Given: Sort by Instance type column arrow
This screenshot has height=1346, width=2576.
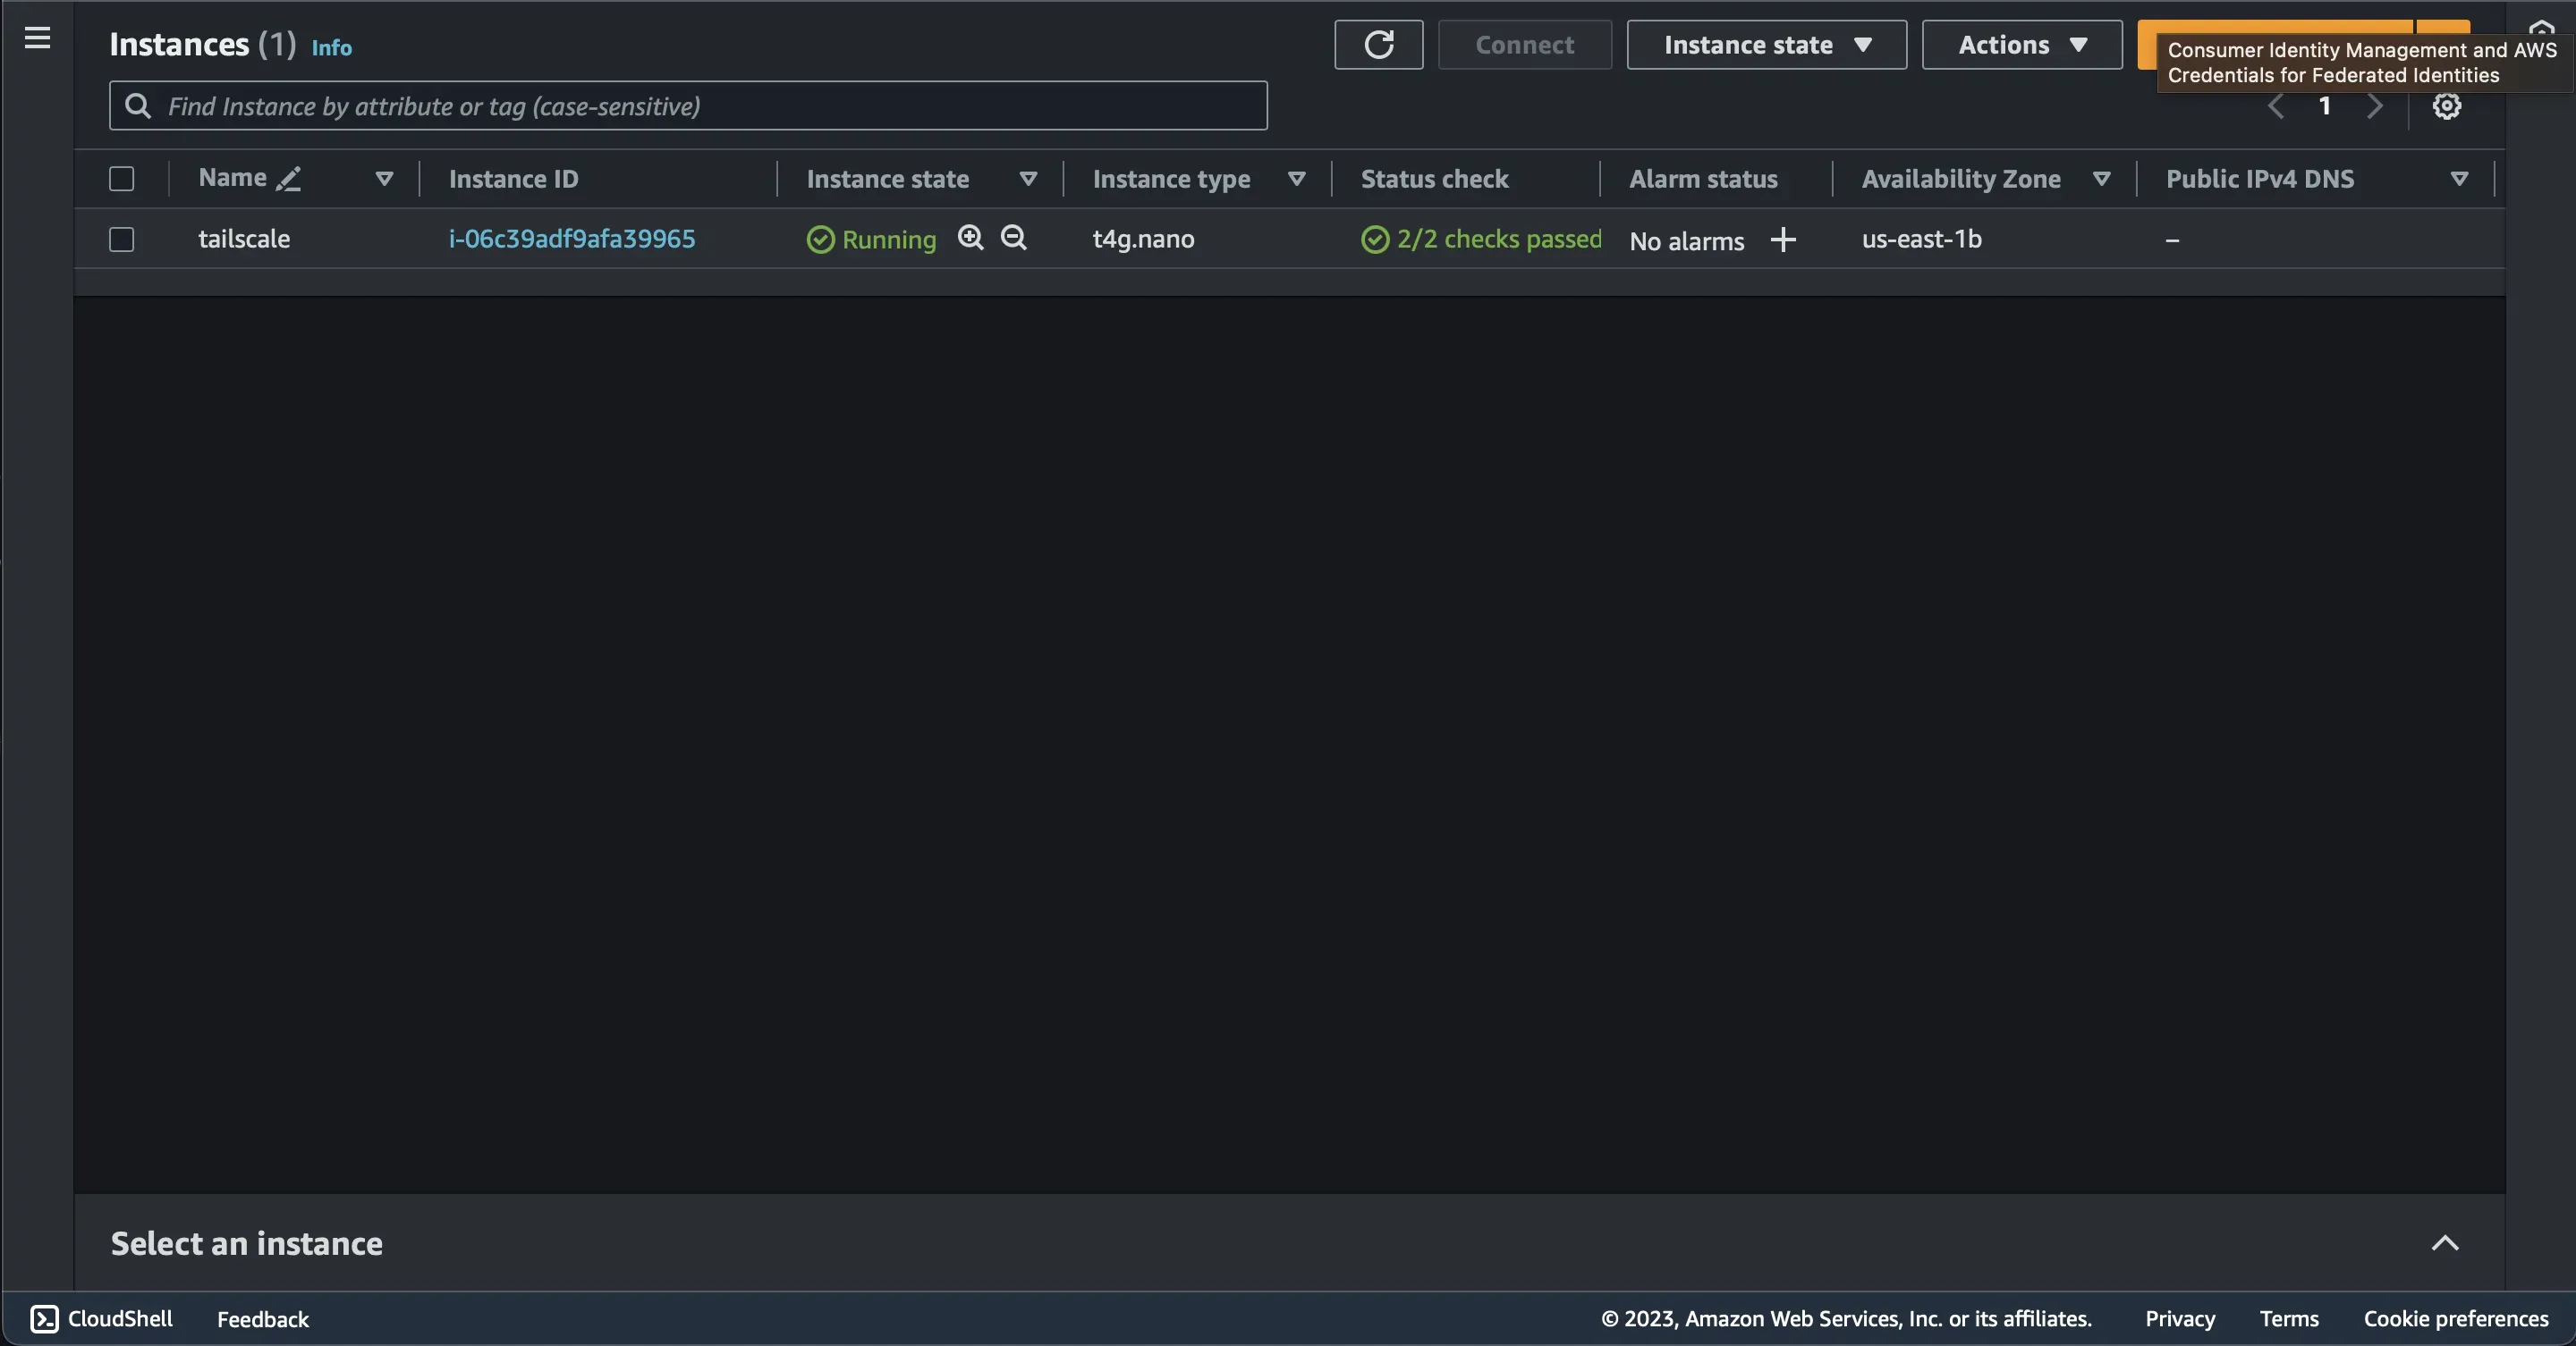Looking at the screenshot, I should [x=1296, y=179].
